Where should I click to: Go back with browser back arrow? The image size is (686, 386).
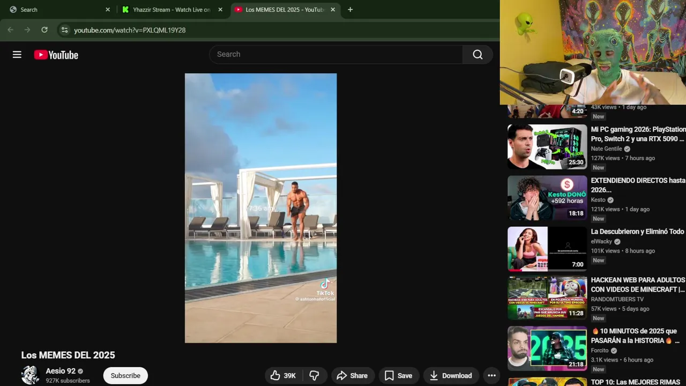(10, 30)
